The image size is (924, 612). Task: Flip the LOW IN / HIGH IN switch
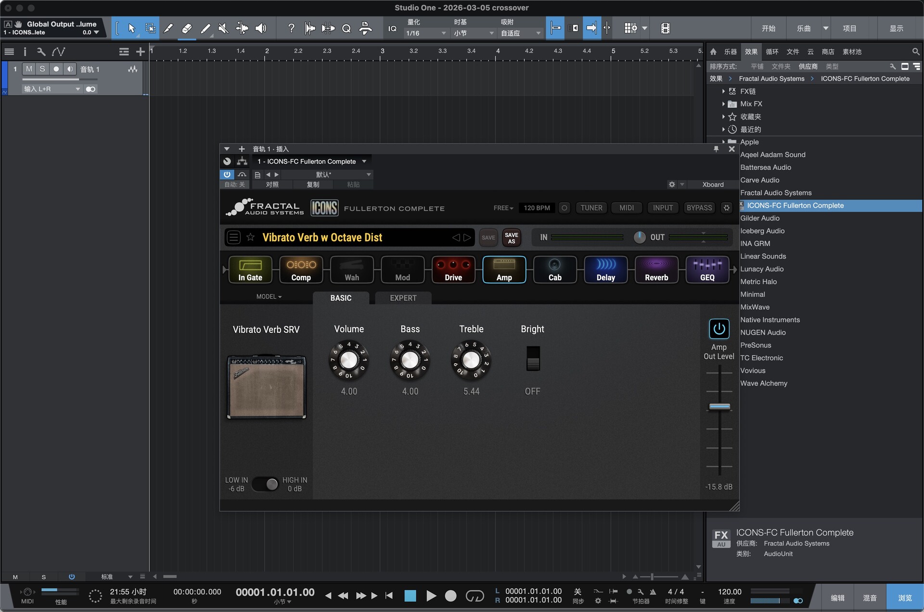coord(265,484)
